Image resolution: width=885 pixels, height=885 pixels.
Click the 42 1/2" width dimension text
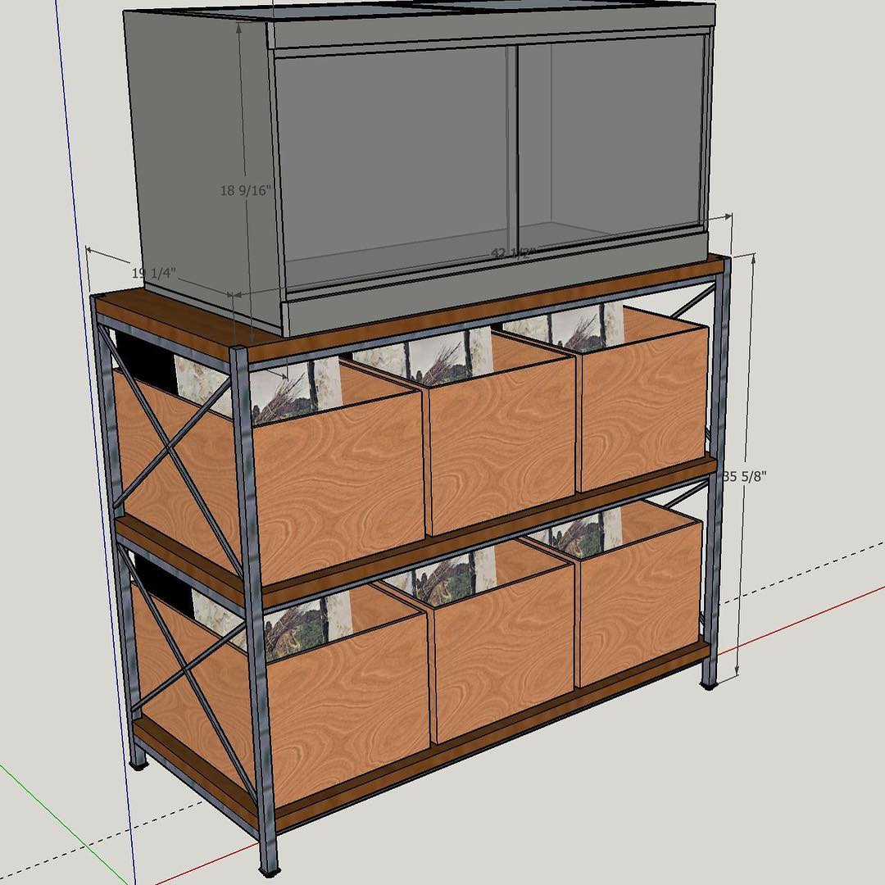(513, 254)
